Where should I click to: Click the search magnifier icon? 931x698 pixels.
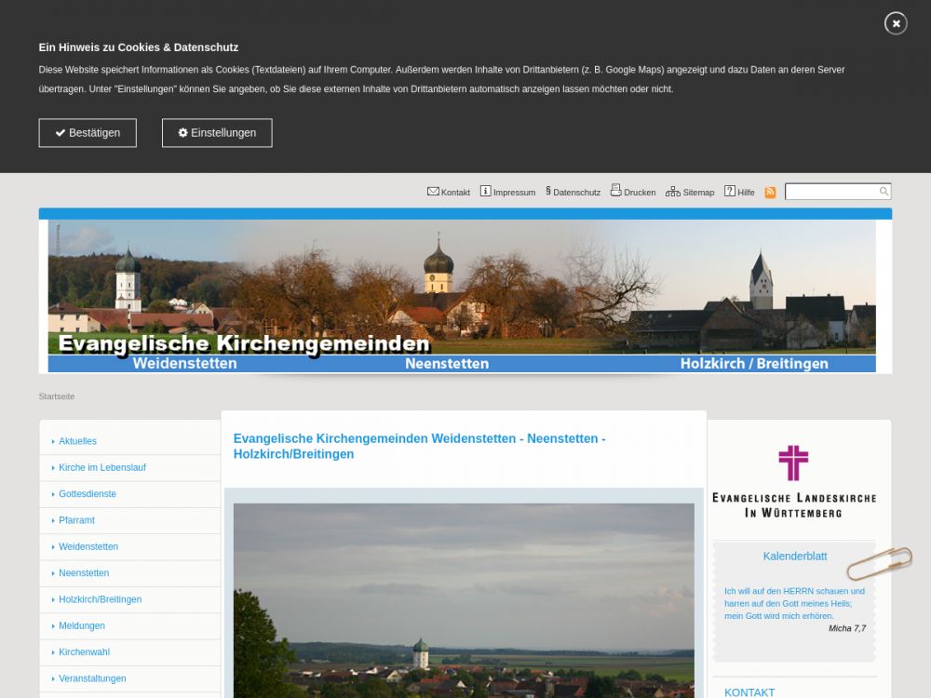tap(884, 191)
